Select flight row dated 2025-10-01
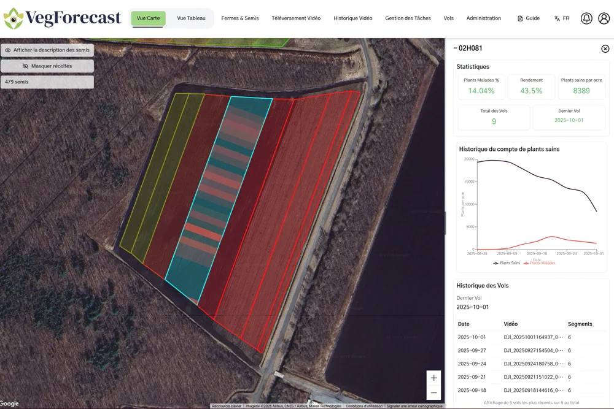This screenshot has height=409, width=614. tap(531, 337)
